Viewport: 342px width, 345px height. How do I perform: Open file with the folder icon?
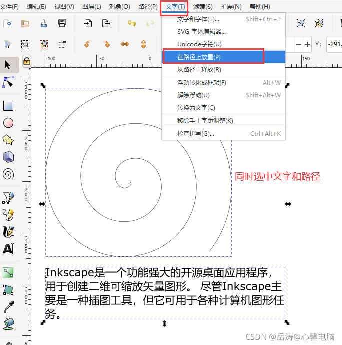(25, 23)
